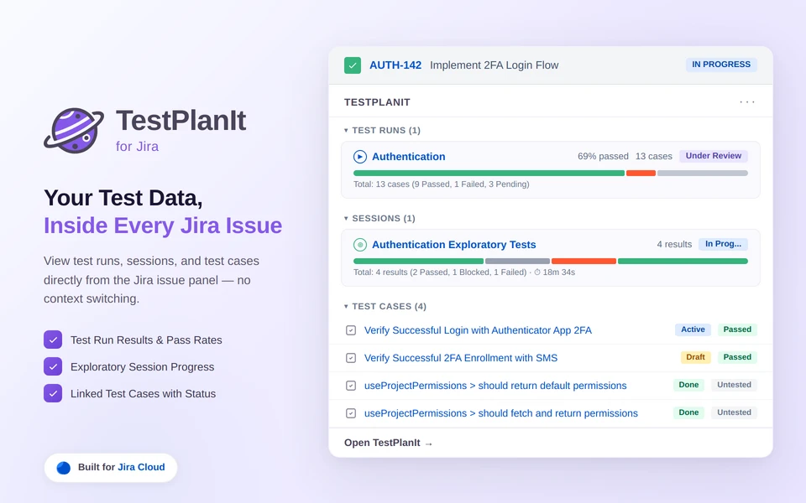
Task: Collapse the Sessions section
Action: 346,219
